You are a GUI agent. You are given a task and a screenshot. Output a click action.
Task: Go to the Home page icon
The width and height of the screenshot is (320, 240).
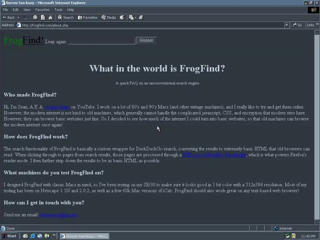[x=50, y=17]
